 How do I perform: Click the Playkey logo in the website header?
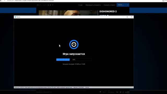tap(45, 5)
